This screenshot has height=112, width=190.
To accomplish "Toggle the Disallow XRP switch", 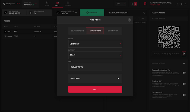I will tap(184, 84).
